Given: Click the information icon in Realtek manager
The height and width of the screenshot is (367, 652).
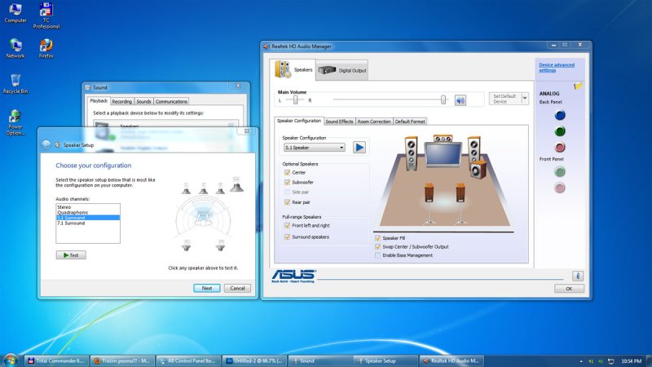Looking at the screenshot, I should 578,276.
